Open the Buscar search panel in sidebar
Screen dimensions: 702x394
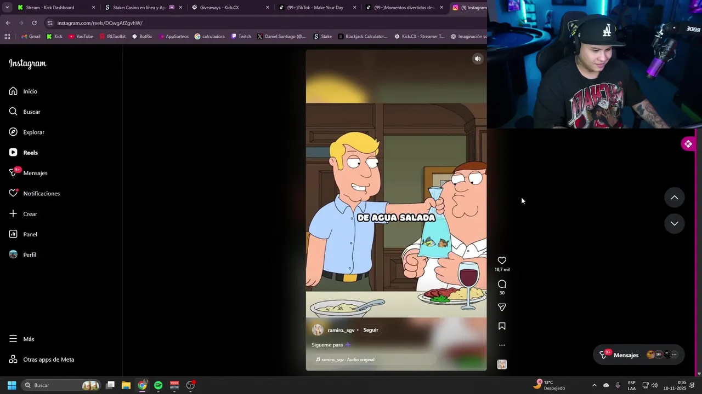[x=25, y=112]
